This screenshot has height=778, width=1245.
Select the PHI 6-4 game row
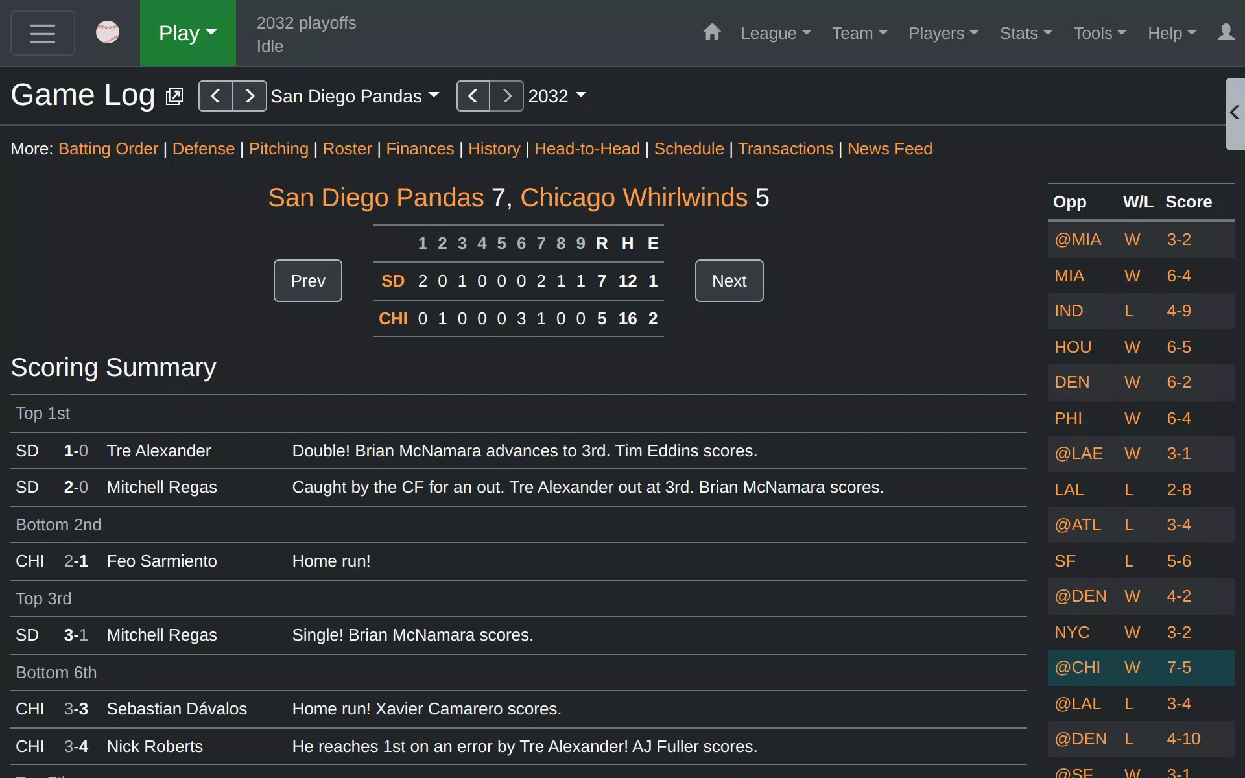coord(1141,418)
